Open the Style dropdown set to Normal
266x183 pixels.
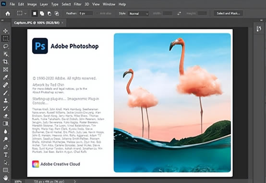tap(138, 13)
